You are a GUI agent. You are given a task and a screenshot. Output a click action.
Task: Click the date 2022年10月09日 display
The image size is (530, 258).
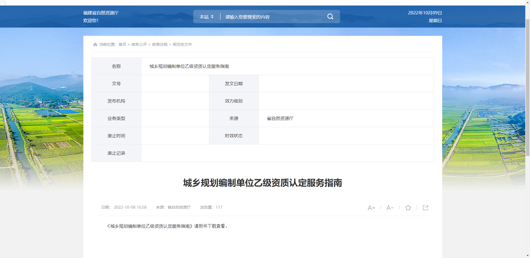425,13
